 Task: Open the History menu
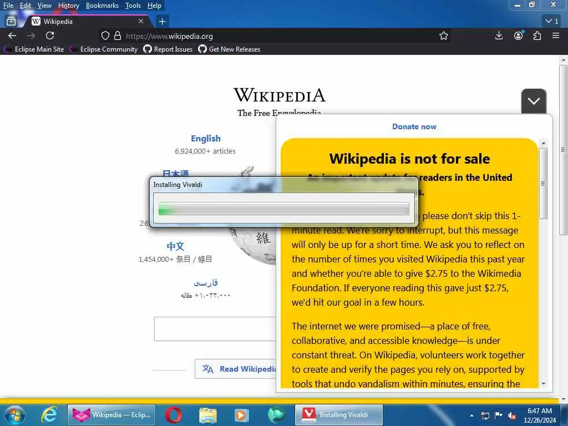point(68,6)
